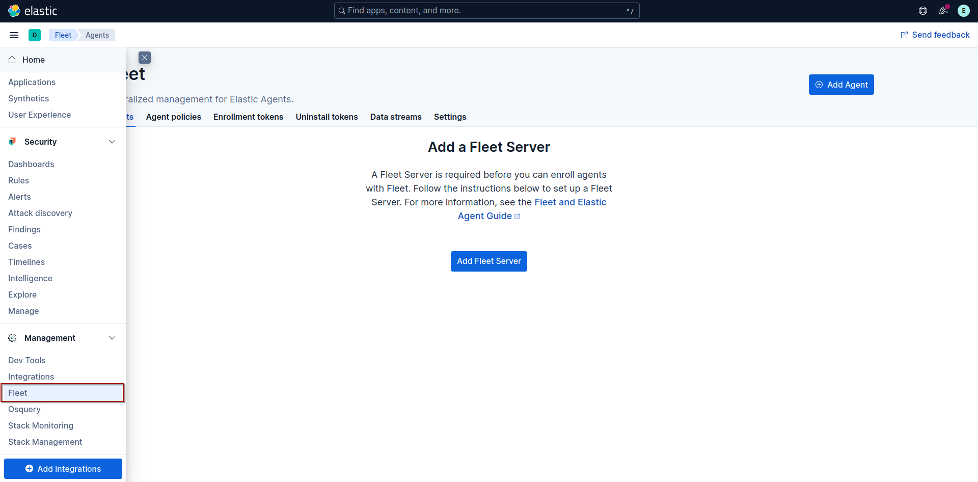The image size is (978, 482).
Task: Go to Home in the sidebar
Action: point(63,60)
